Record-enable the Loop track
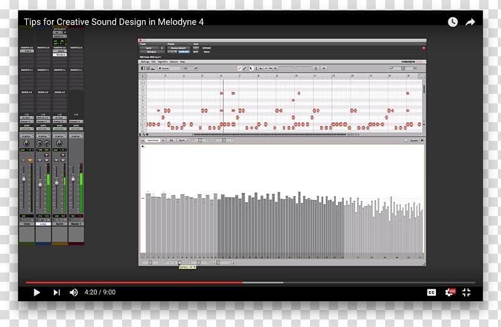 point(46,155)
